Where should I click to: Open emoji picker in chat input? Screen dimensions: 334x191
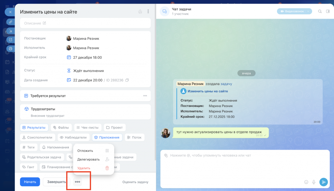pyautogui.click(x=306, y=182)
